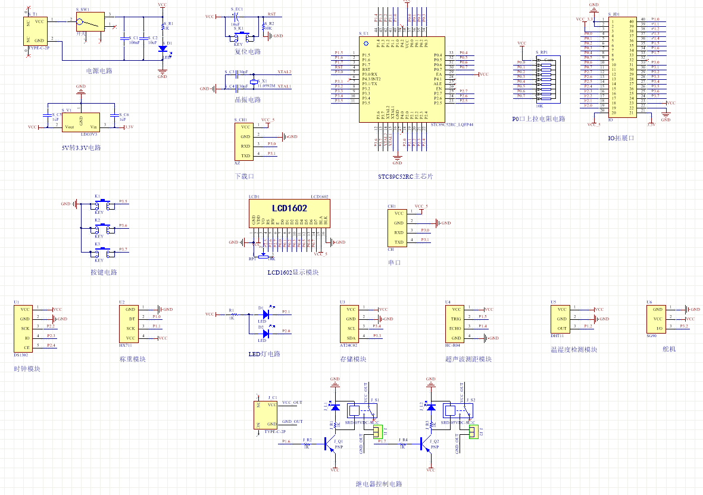Click the 电源电路 label

pyautogui.click(x=99, y=71)
